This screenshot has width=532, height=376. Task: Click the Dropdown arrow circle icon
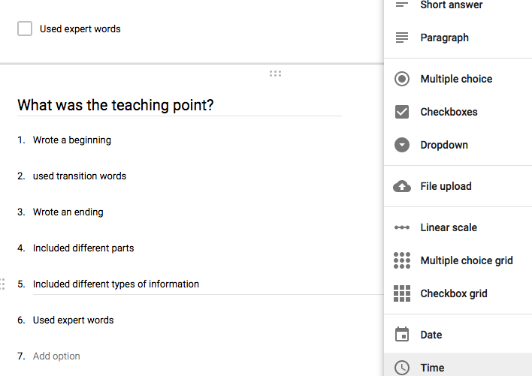click(x=402, y=145)
